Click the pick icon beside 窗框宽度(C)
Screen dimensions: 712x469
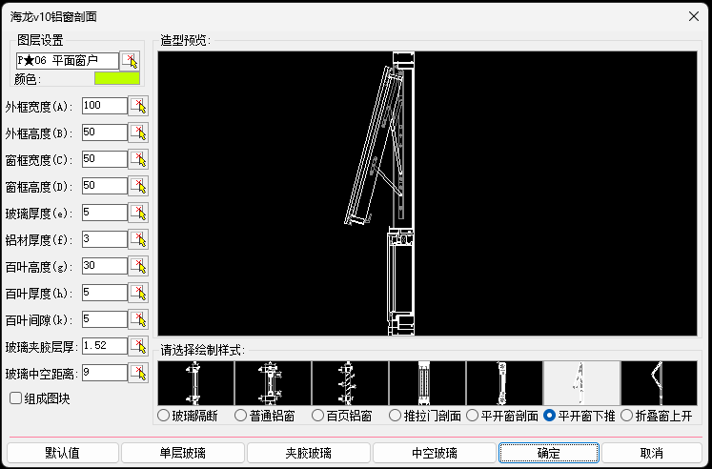[139, 159]
